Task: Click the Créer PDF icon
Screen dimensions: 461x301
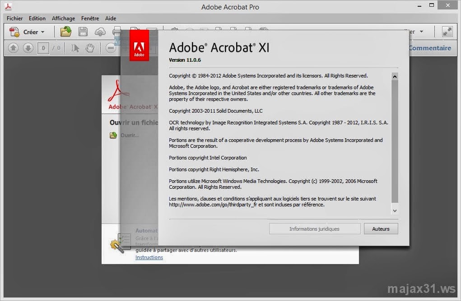Action: pos(14,32)
